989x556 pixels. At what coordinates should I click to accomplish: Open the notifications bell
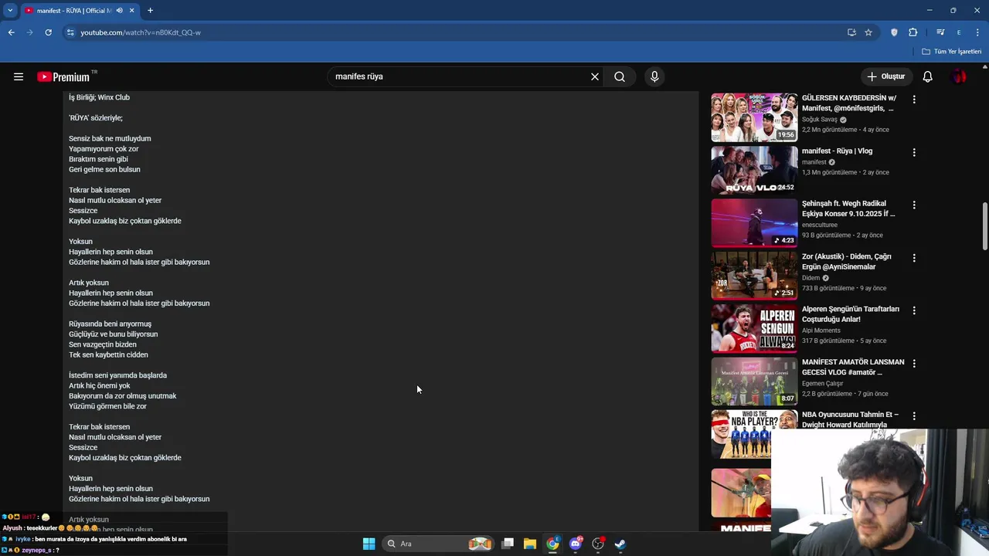(x=928, y=76)
